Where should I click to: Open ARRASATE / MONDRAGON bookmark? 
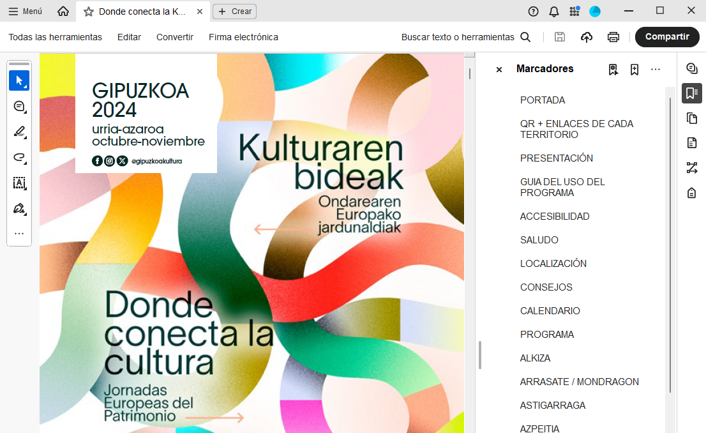click(580, 382)
